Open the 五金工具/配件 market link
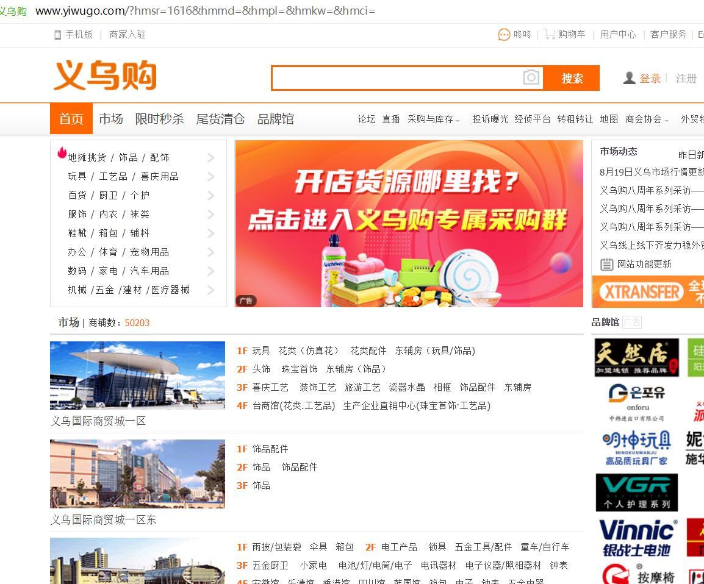 click(484, 547)
